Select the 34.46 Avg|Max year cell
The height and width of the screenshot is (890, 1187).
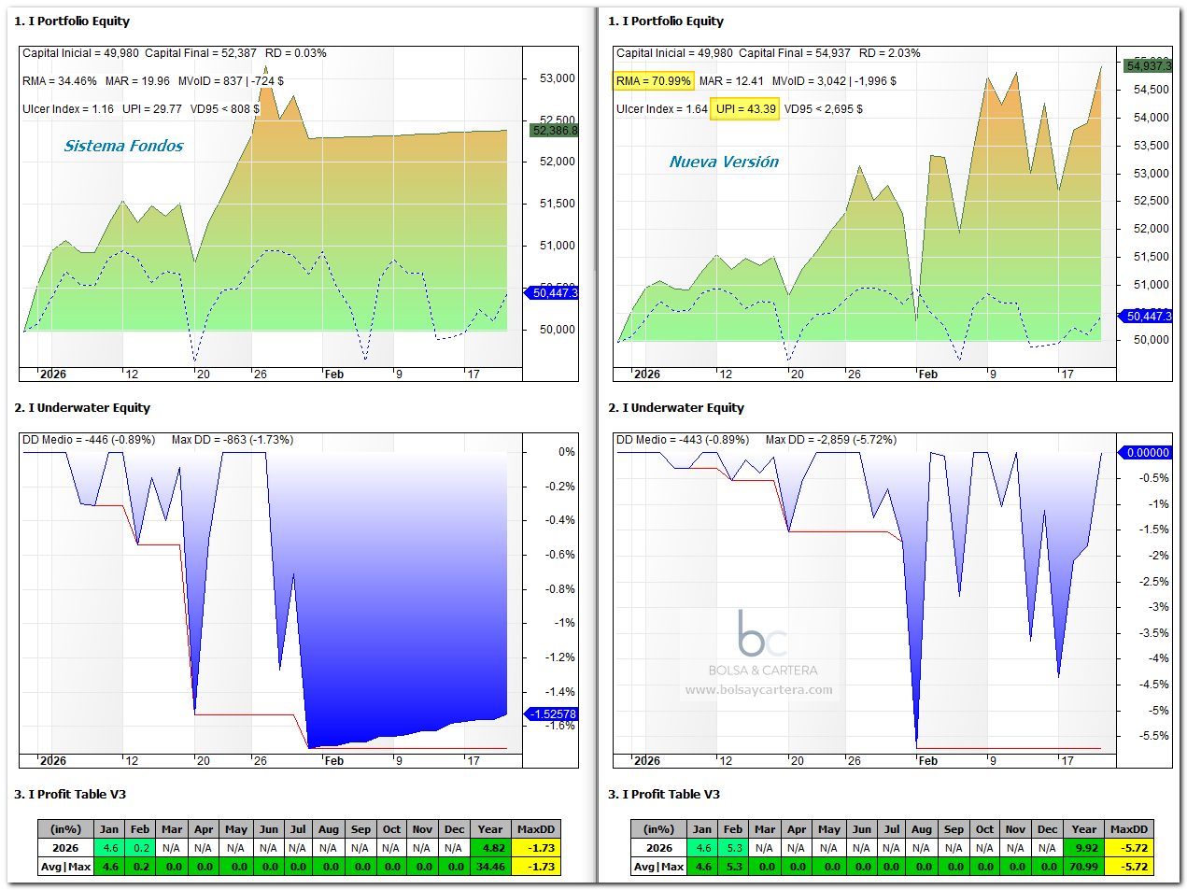click(490, 867)
